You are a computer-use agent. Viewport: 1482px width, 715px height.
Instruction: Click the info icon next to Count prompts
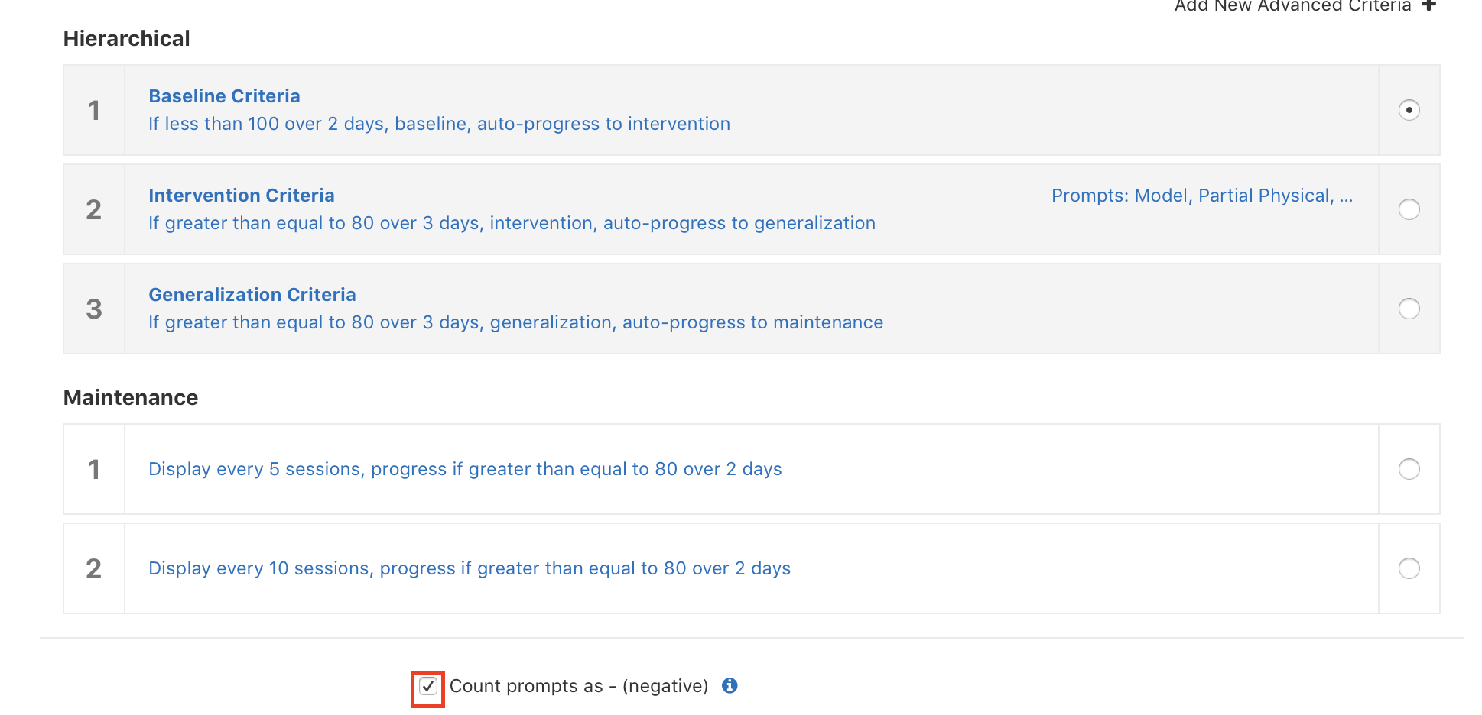(730, 686)
